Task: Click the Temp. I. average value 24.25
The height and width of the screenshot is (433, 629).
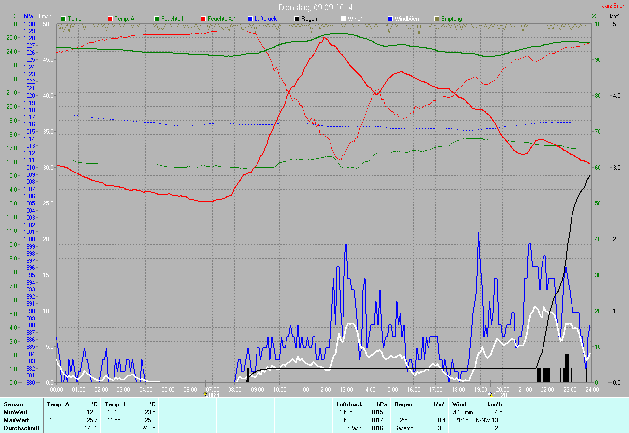Action: coord(148,428)
